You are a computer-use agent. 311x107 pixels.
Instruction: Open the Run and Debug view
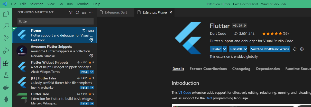tap(6, 51)
